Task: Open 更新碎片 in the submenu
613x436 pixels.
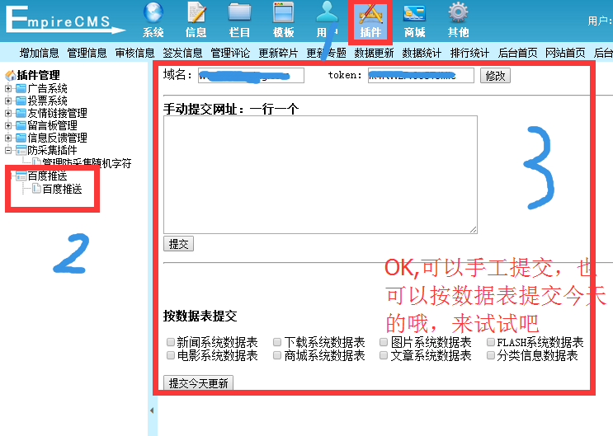Action: point(278,53)
